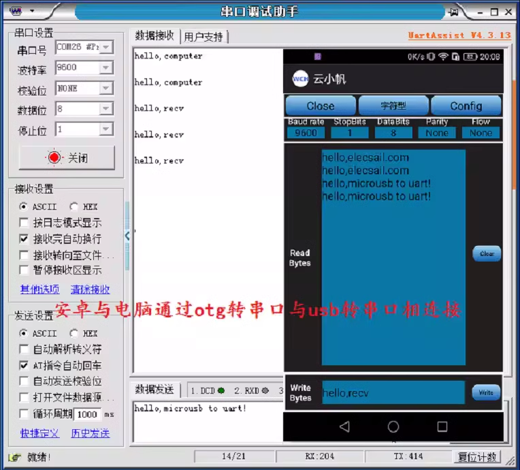Tap the phone wifi status icon
520x470 pixels.
443,57
